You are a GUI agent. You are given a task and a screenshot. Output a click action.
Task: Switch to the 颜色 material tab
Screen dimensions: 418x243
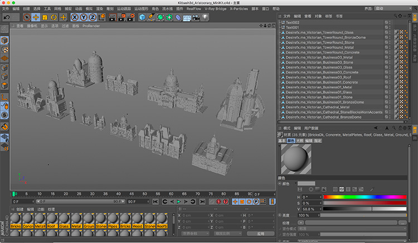point(290,141)
